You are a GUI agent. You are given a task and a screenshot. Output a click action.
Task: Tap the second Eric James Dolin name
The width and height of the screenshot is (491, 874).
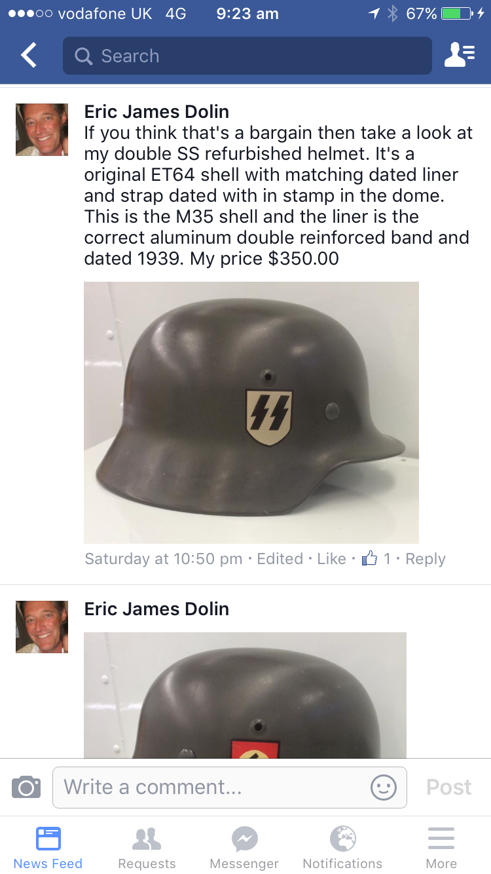(156, 609)
